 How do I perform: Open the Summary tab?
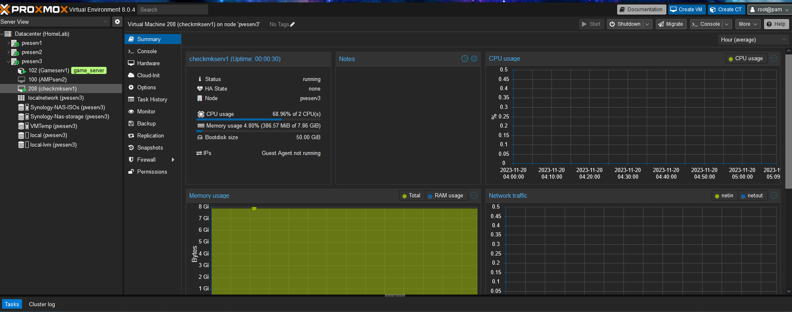(153, 39)
